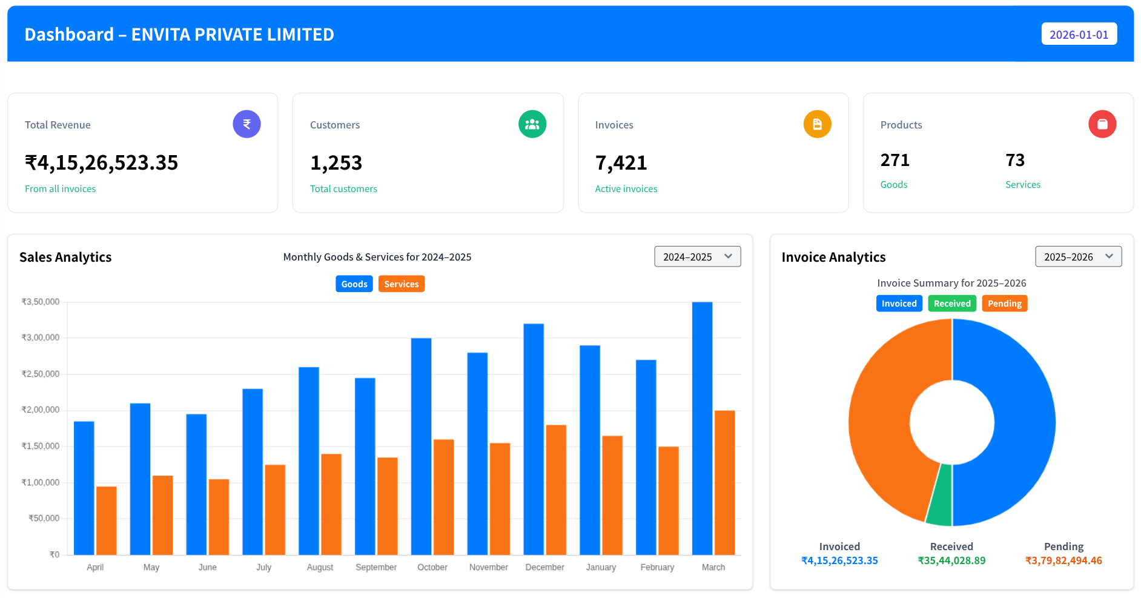
Task: Click 'Monthly Goods & Services for 2024–2025' title
Action: click(x=377, y=257)
